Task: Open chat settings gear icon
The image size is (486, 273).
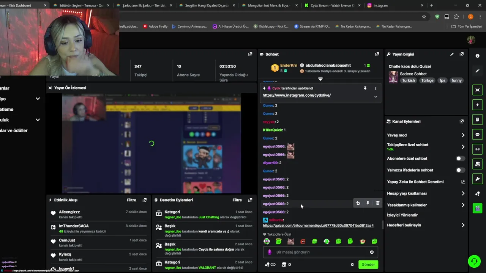Action: (352, 265)
